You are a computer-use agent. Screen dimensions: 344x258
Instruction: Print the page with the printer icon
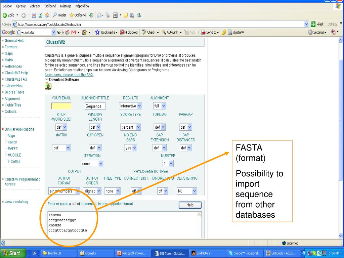coord(107,15)
